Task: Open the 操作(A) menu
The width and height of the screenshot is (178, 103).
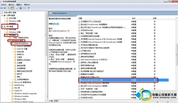Action: pyautogui.click(x=11, y=5)
